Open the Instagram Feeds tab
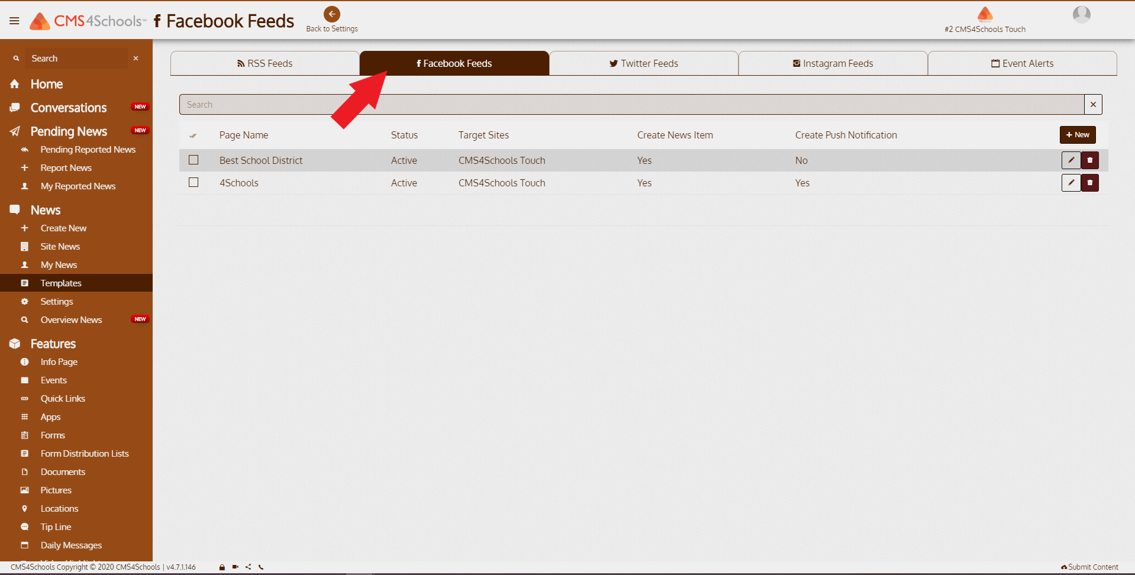 point(833,63)
